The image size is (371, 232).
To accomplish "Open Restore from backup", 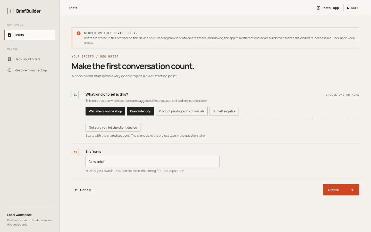I will (x=30, y=70).
